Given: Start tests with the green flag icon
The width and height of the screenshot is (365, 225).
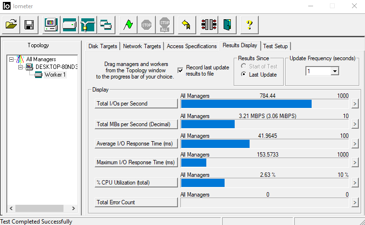Looking at the screenshot, I should 128,24.
